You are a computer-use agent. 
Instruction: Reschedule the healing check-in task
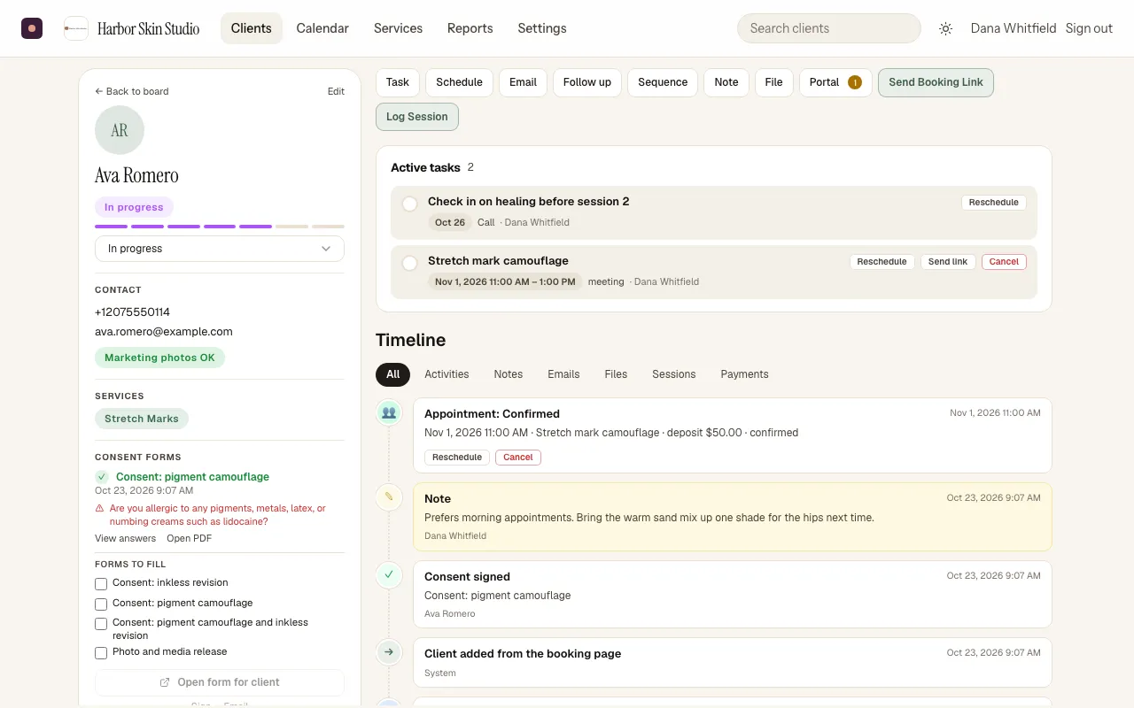(994, 203)
